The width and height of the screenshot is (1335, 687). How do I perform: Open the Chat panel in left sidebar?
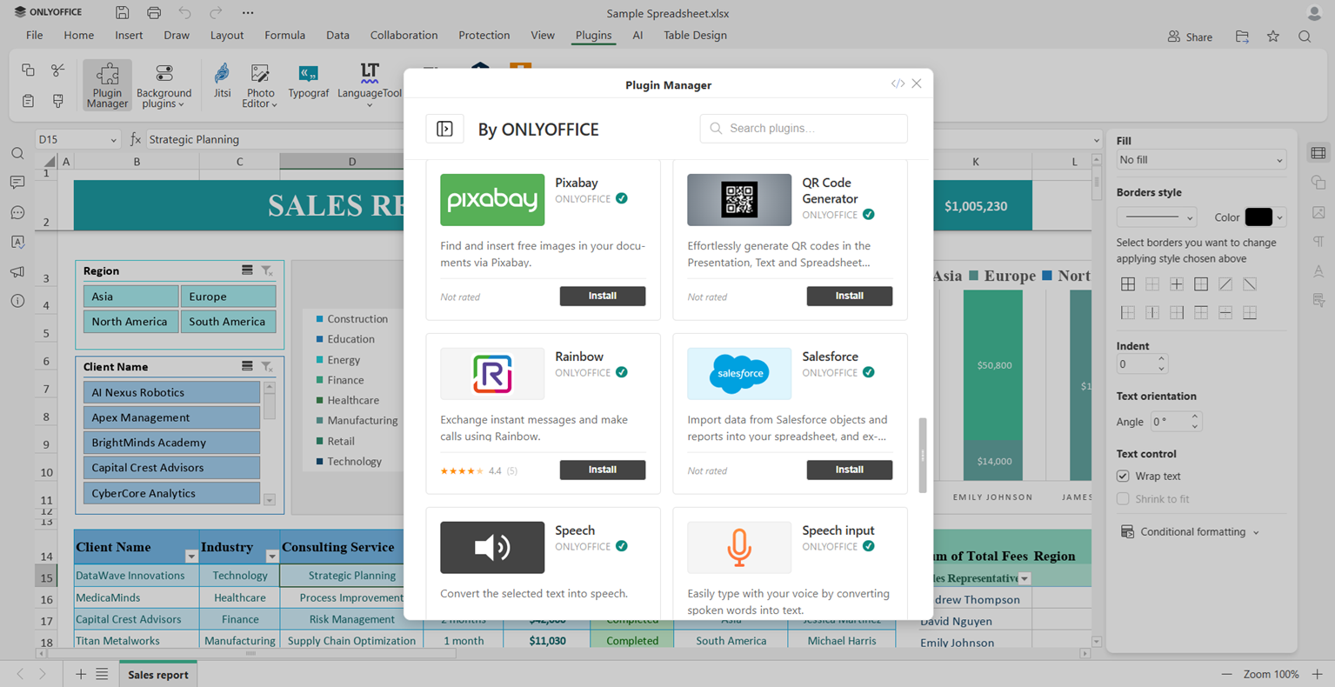[x=17, y=213]
